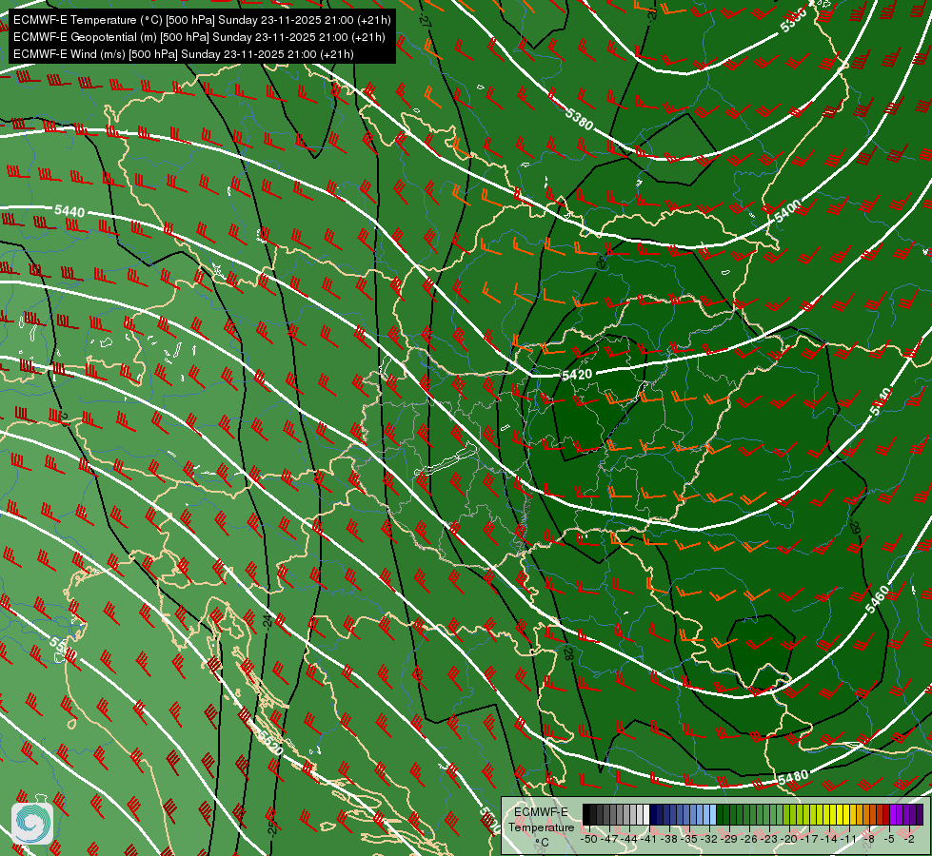Click the -26 legend value
The height and width of the screenshot is (856, 932).
[748, 839]
